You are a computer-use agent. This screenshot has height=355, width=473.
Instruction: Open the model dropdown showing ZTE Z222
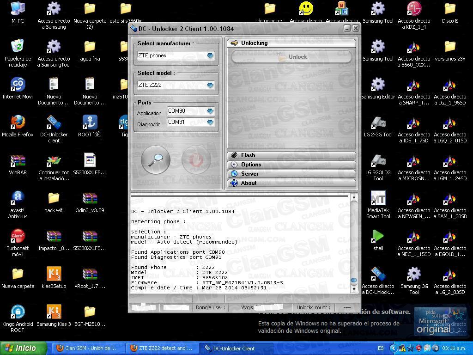point(176,85)
